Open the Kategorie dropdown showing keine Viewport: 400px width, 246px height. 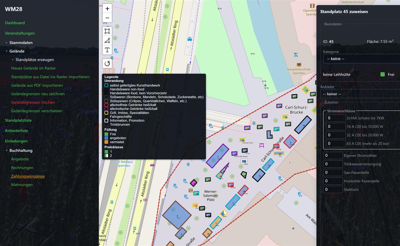pyautogui.click(x=361, y=59)
